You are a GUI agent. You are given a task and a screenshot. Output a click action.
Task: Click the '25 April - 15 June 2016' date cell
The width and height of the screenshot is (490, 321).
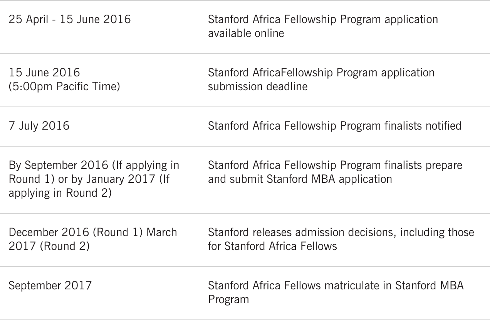70,19
